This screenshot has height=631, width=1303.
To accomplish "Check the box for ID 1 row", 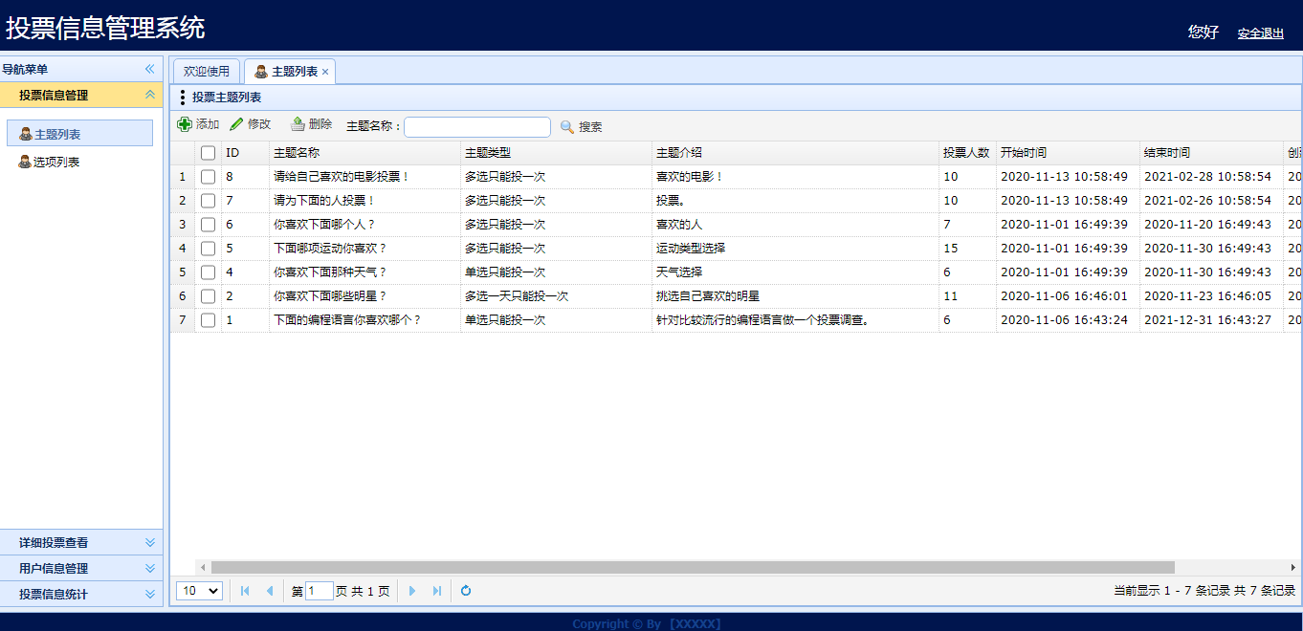I will point(208,320).
